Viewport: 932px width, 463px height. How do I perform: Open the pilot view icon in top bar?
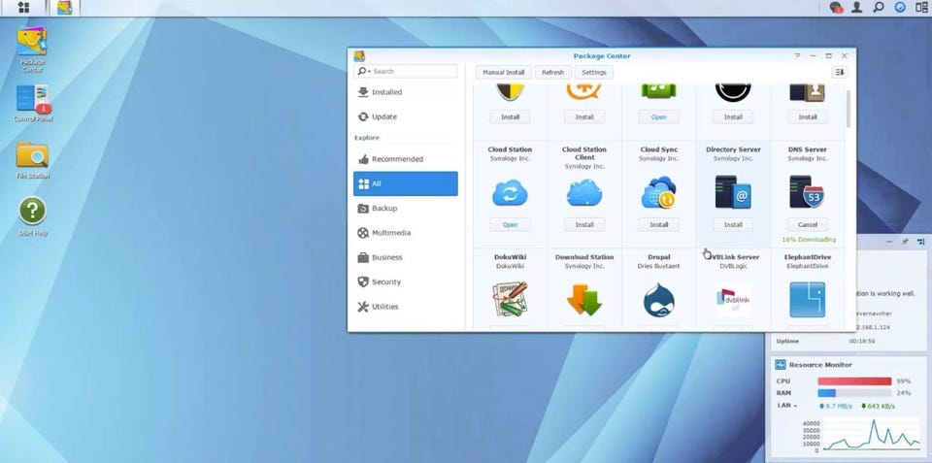pyautogui.click(x=921, y=8)
